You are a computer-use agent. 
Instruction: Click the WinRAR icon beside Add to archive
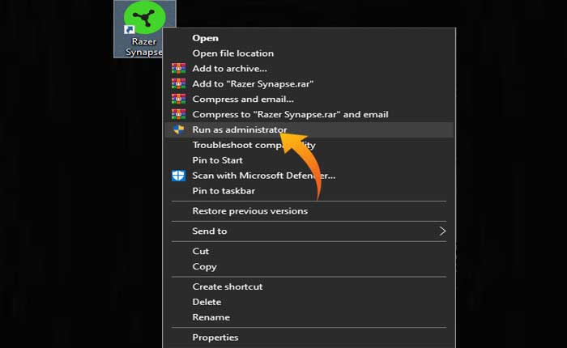click(x=178, y=69)
